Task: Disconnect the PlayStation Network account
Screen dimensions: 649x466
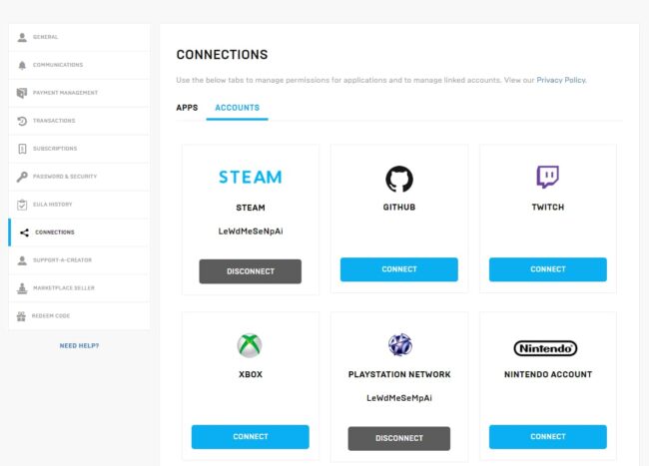Action: tap(398, 438)
